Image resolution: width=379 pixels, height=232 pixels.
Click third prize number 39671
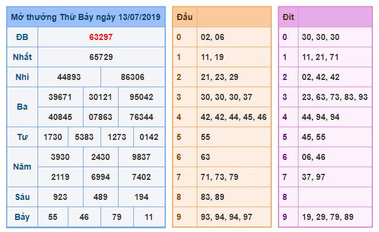[x=60, y=97]
